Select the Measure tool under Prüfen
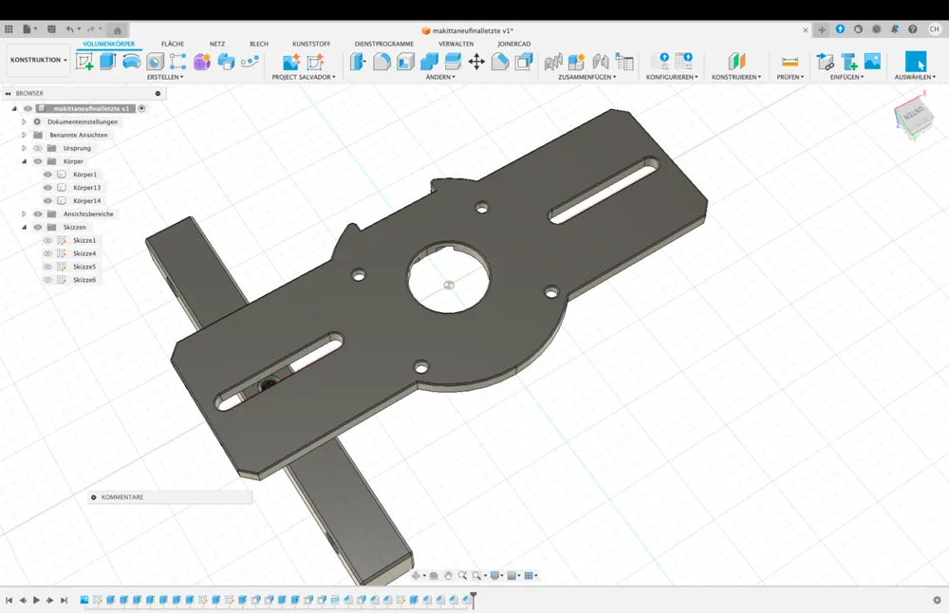Screen dimensions: 949x613 pyautogui.click(x=790, y=61)
